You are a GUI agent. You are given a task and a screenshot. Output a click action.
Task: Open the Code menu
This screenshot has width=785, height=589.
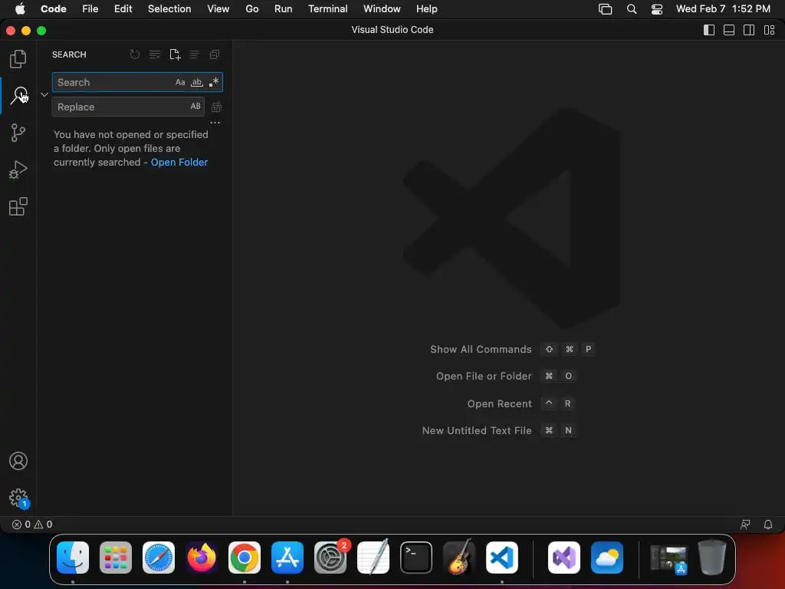tap(54, 9)
